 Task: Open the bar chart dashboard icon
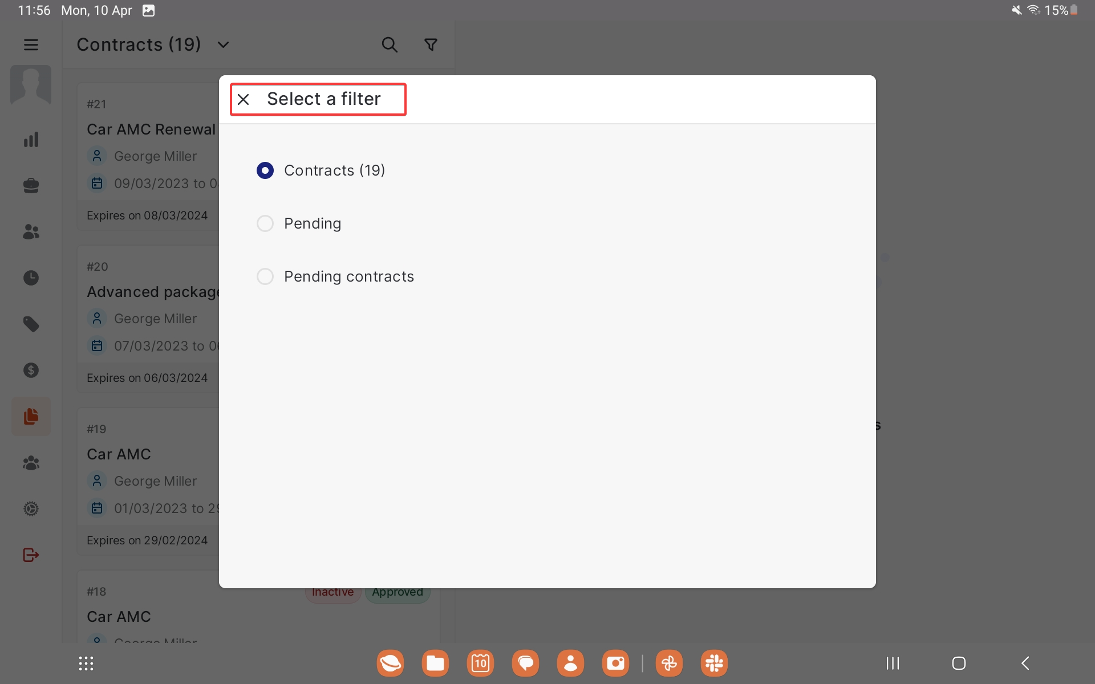click(31, 140)
